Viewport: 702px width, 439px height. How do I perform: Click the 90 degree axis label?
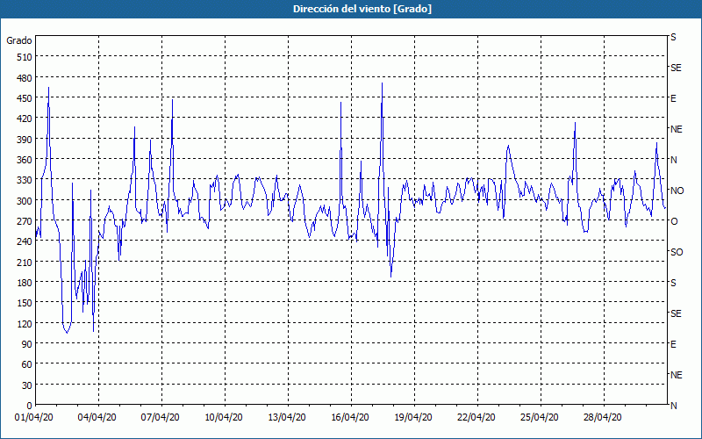pyautogui.click(x=27, y=344)
